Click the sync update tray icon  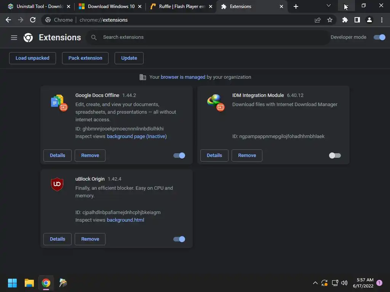(324, 283)
